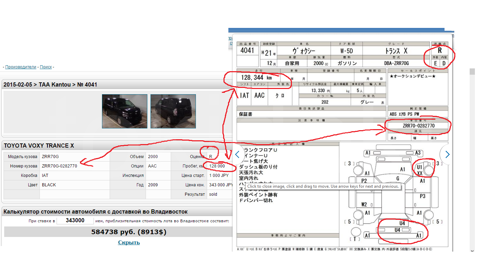Open the Производители link
Screen dimensions: 477x268
click(x=21, y=67)
